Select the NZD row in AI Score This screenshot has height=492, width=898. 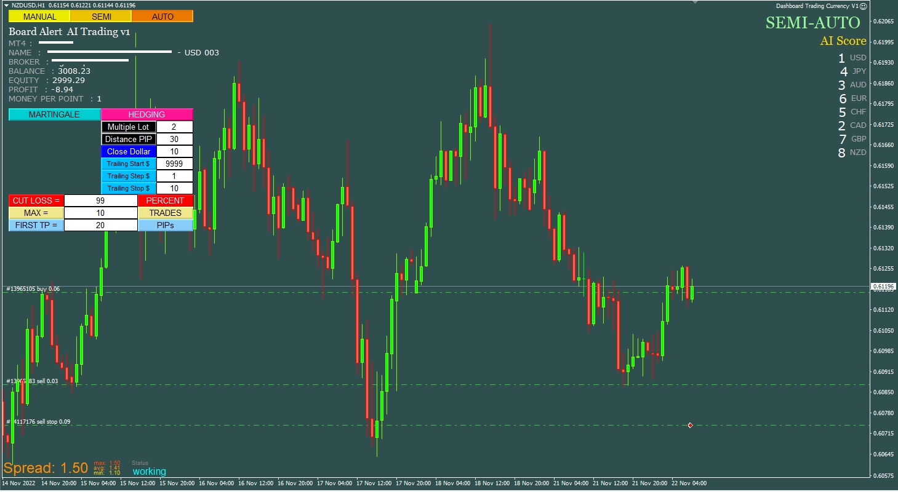point(852,153)
